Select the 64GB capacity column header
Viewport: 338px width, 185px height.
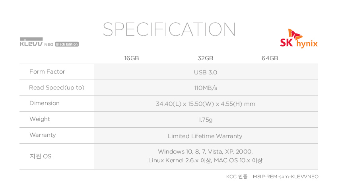coord(270,58)
